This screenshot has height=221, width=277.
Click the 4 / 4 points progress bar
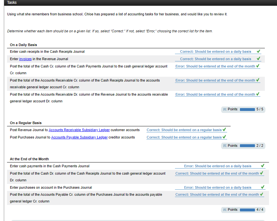tap(247, 210)
